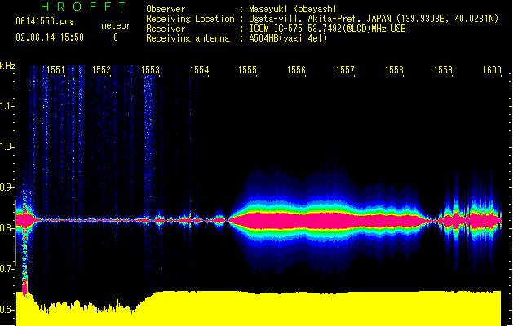
Task: Click the HROFFT title text
Action: [x=84, y=7]
